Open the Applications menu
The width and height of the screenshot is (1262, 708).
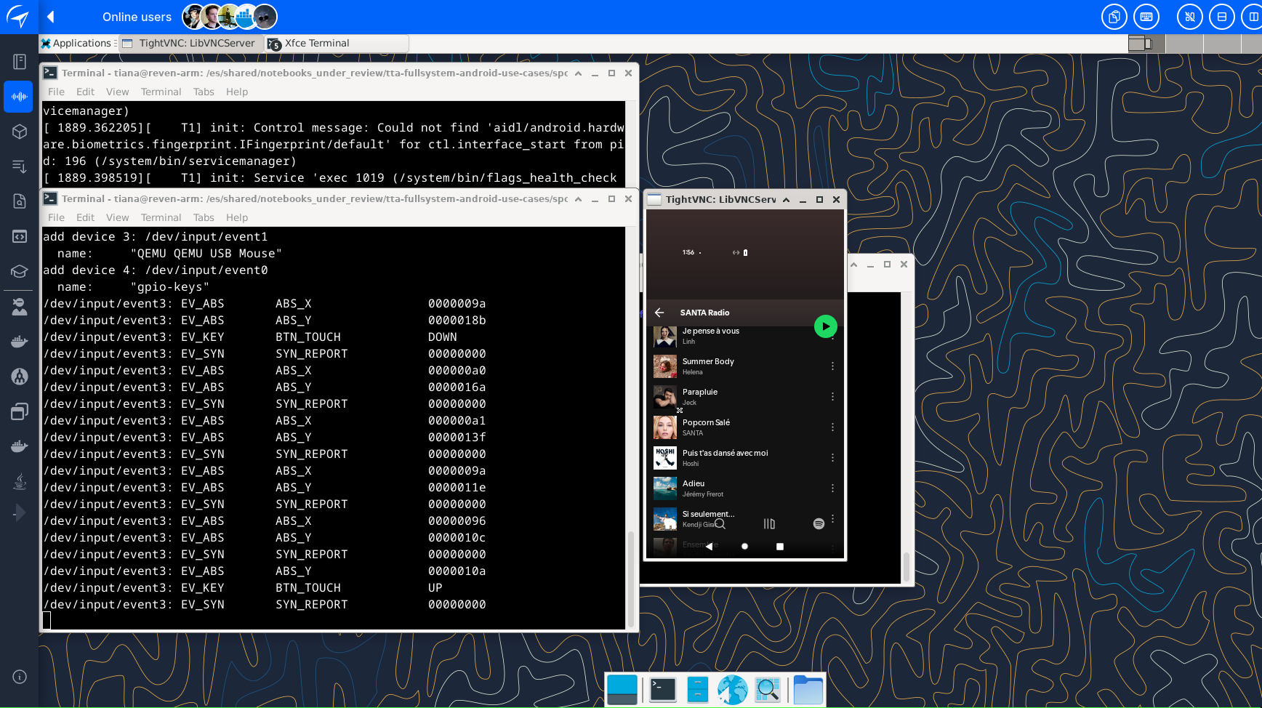click(x=76, y=44)
